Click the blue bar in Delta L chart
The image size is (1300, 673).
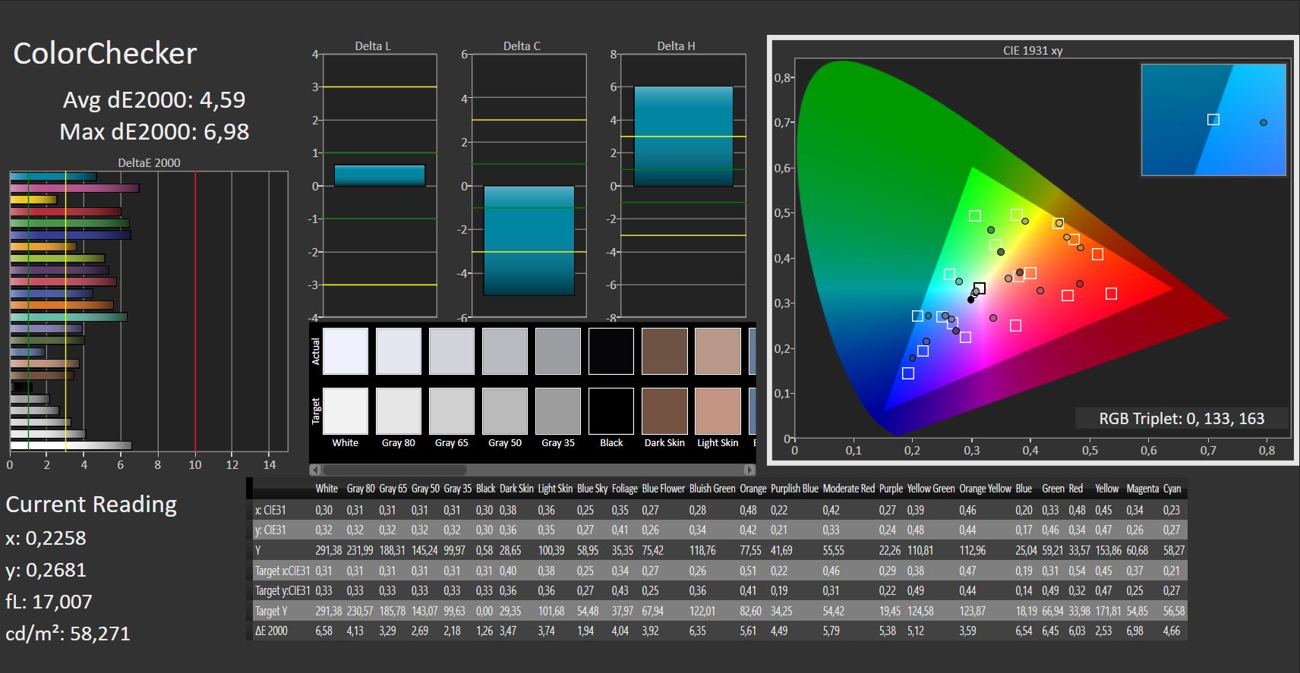pyautogui.click(x=380, y=175)
